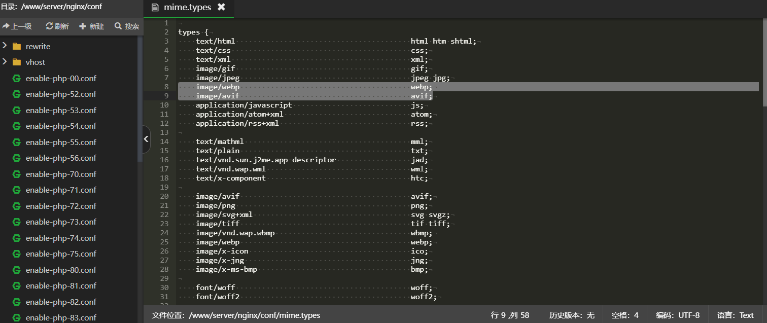Expand the rewrite folder arrow
The height and width of the screenshot is (323, 767).
coord(5,46)
